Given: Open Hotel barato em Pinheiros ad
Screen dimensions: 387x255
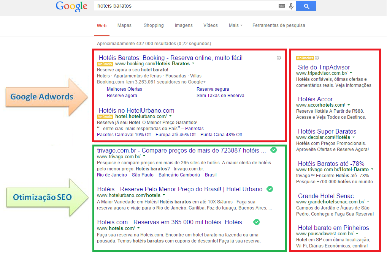Looking at the screenshot, I should pyautogui.click(x=333, y=228).
